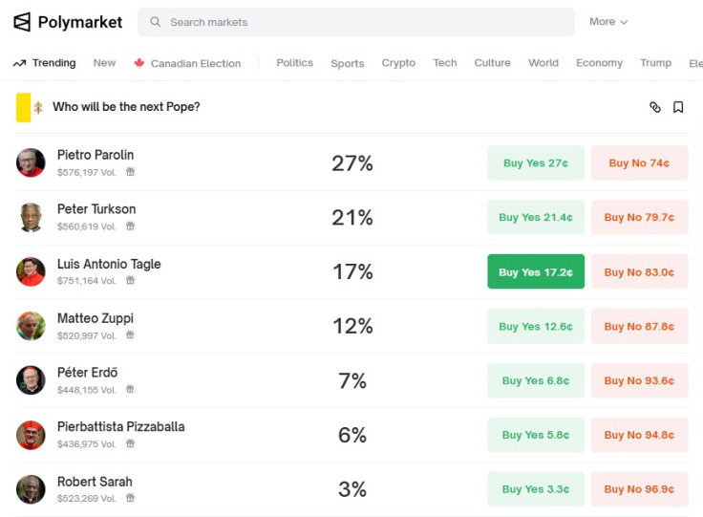Open Matteo Zuppi's avatar thumbnail

point(31,326)
